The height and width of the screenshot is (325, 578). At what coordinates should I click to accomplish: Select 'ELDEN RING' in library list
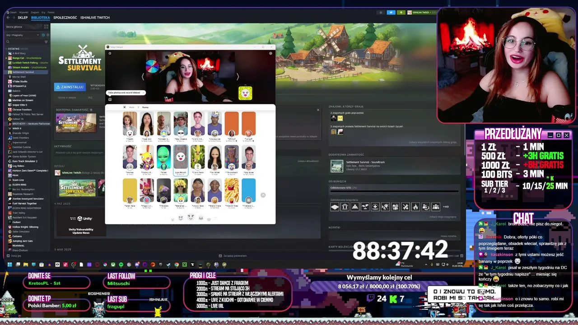click(19, 185)
